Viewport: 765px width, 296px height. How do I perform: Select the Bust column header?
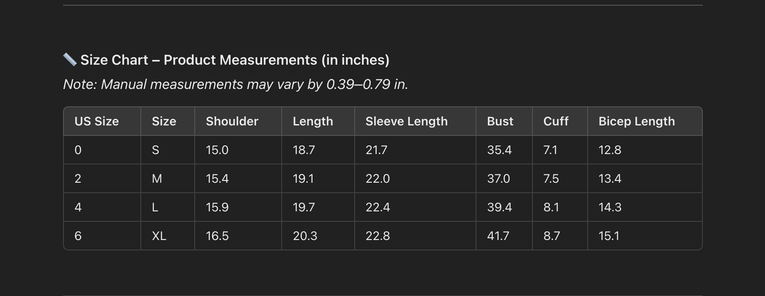(500, 121)
